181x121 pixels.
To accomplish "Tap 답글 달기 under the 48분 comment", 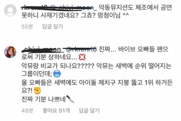I will point(89,110).
